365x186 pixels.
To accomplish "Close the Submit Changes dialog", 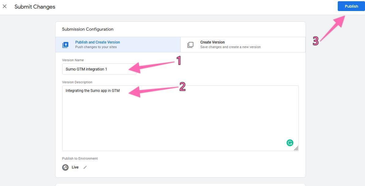I will tap(5, 6).
